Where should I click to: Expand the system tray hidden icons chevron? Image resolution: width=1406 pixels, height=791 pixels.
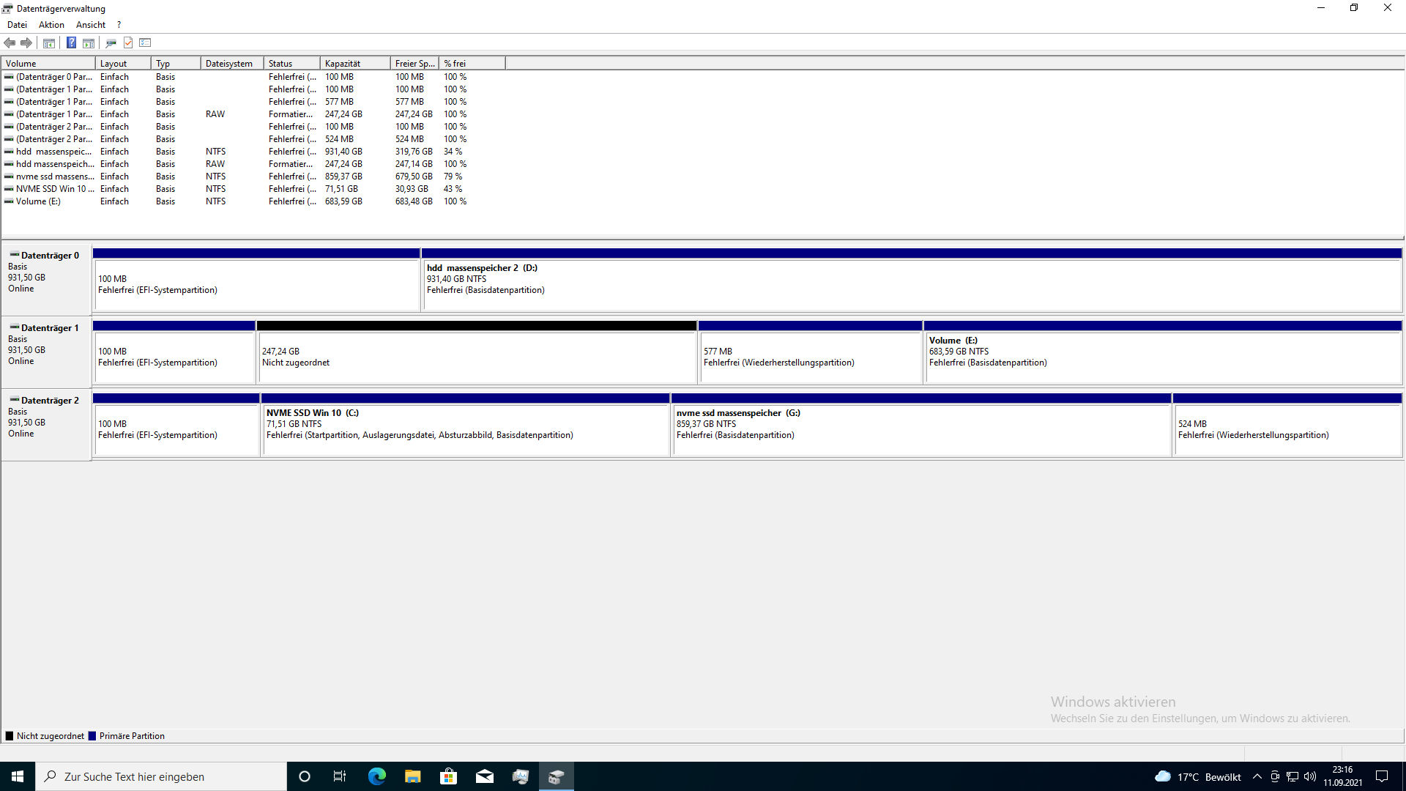[1257, 776]
